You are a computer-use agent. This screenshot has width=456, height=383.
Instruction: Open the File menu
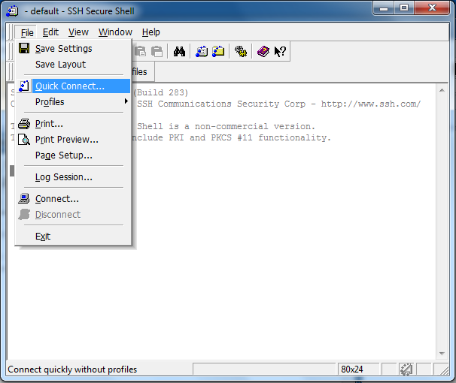[27, 32]
